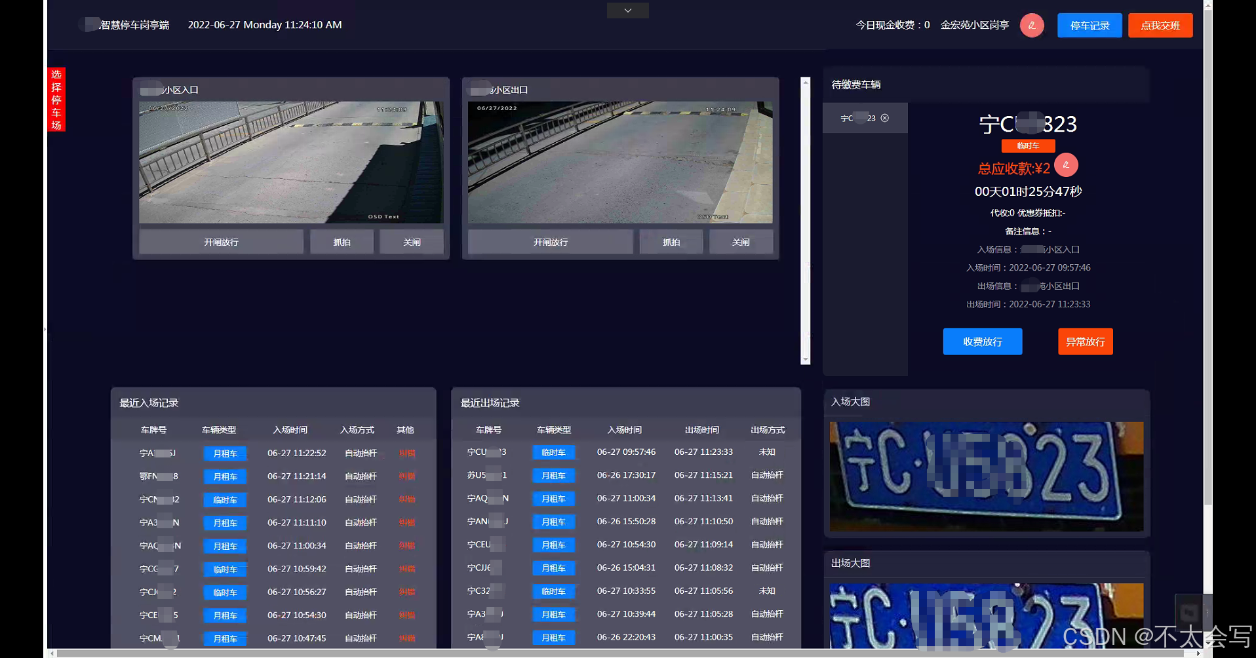Screen dimensions: 1256x658
Task: Click 未知 in the 06-27 11:05:56 exit row
Action: tap(767, 590)
